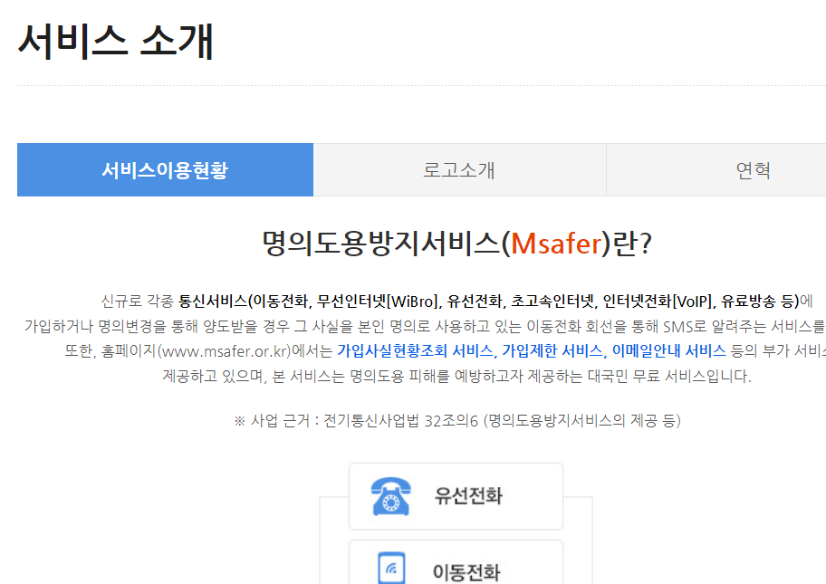Click the landline telephone icon
Viewport: 826px width, 584px height.
390,496
